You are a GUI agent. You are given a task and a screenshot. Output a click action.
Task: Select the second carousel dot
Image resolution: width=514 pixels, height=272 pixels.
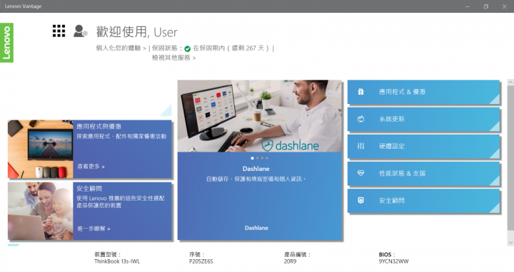(257, 158)
